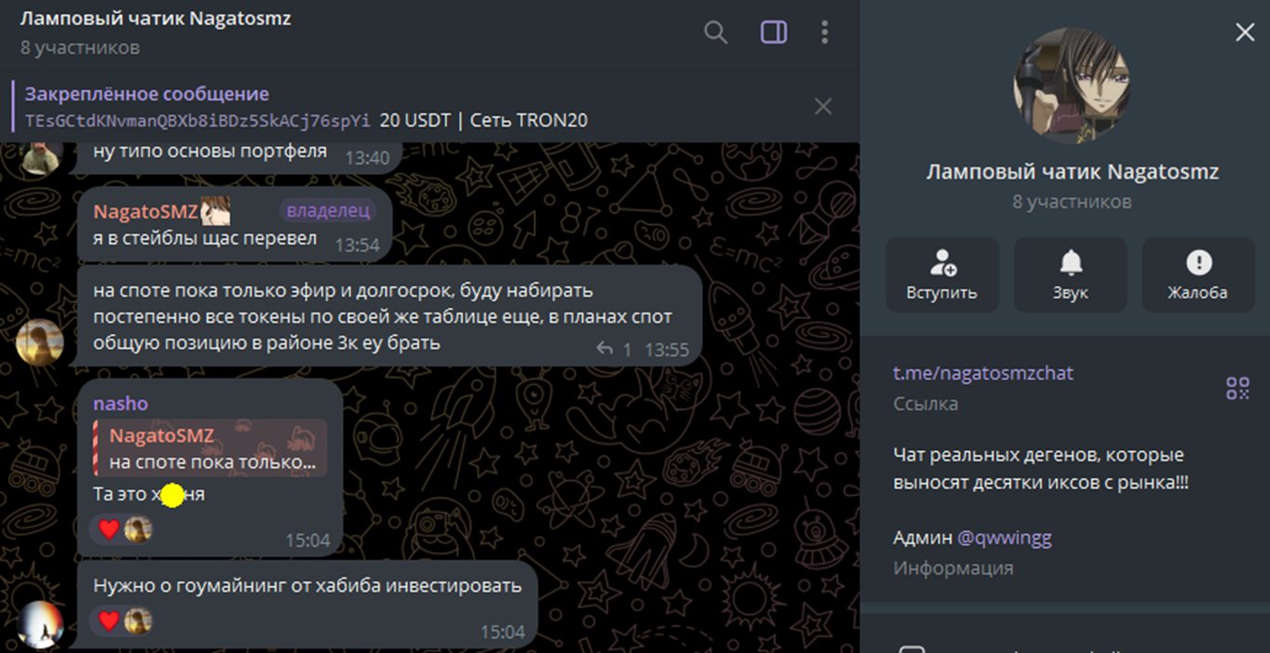The width and height of the screenshot is (1270, 653).
Task: Open the pinned message Закреплённое сообщение
Action: tap(307, 107)
